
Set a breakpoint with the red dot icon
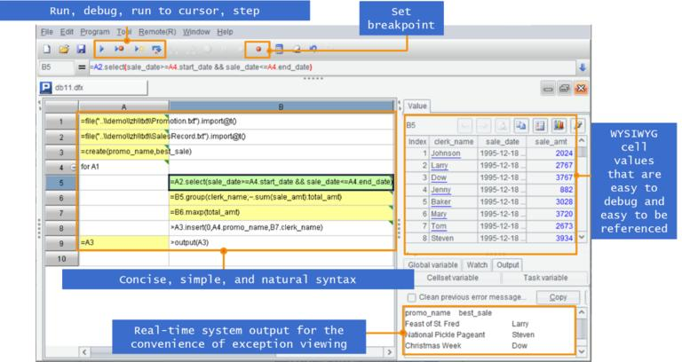coord(258,50)
